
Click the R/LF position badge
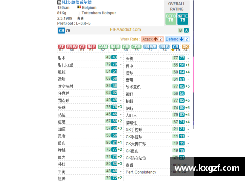91,47
